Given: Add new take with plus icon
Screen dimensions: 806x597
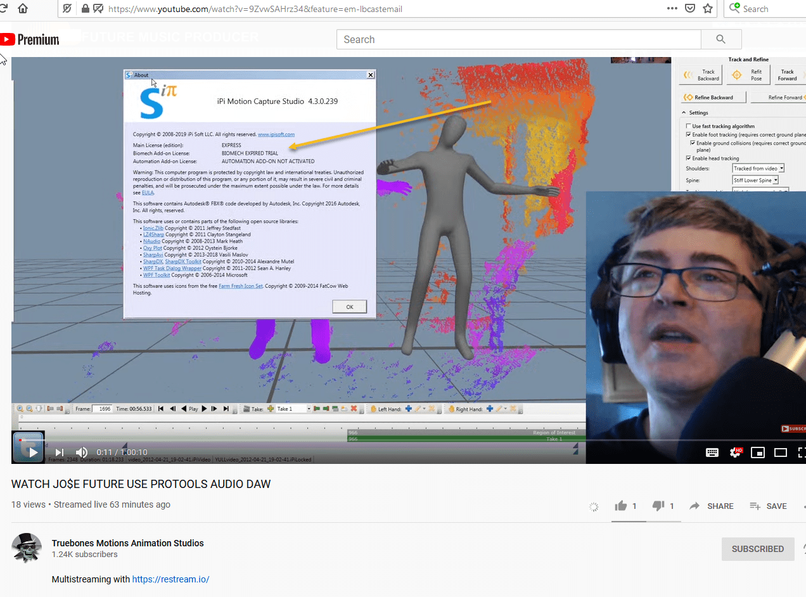Looking at the screenshot, I should 271,409.
